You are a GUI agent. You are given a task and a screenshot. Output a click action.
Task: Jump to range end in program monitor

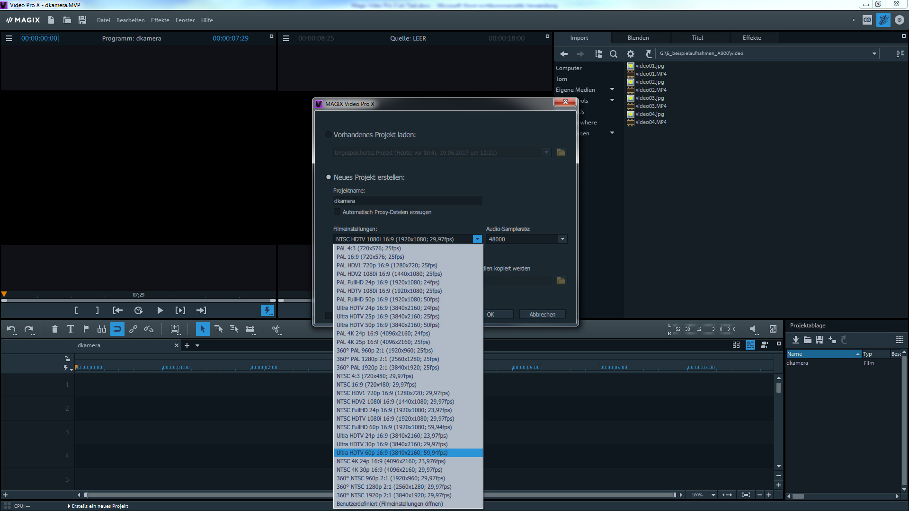pyautogui.click(x=201, y=310)
